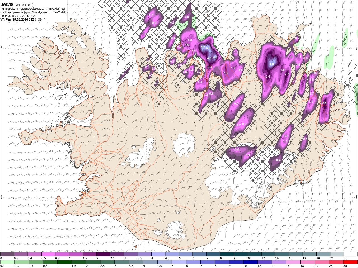This screenshot has width=358, height=268.
Task: Click the 'slydda/snjókoma' legend description line
Action: [x=33, y=12]
